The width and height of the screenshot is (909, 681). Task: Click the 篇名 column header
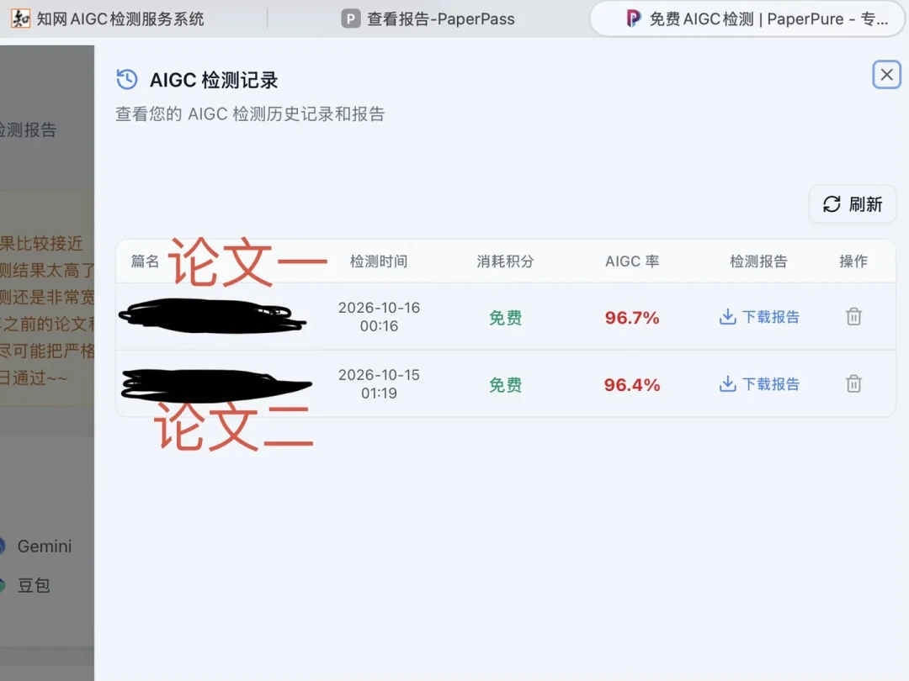point(145,261)
